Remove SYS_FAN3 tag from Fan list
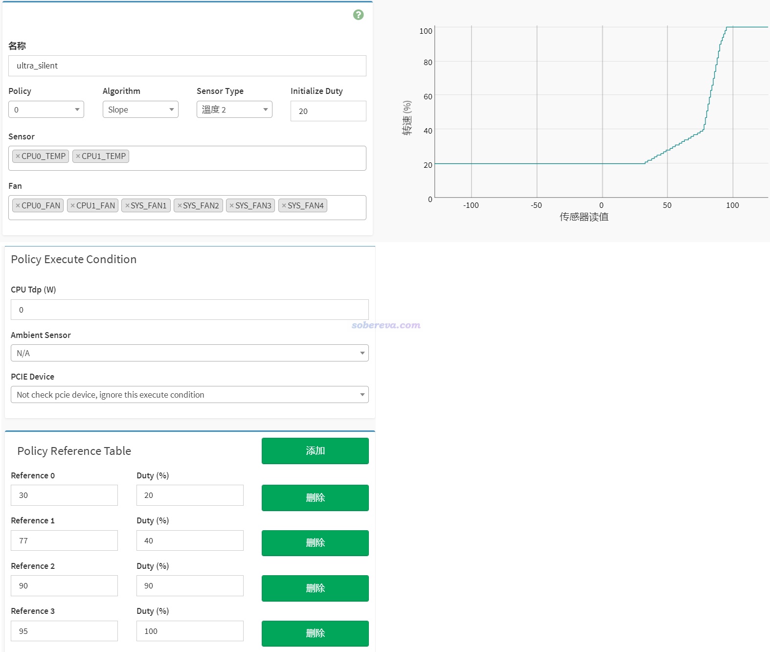This screenshot has width=770, height=652. pyautogui.click(x=231, y=205)
